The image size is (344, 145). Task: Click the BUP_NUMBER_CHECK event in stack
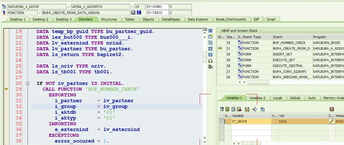tap(289, 43)
